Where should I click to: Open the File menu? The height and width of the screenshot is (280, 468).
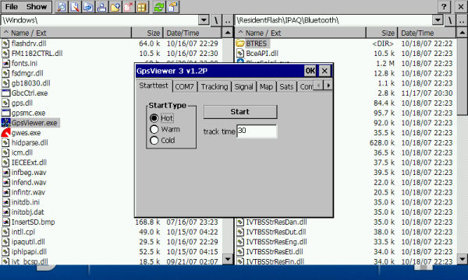(12, 6)
